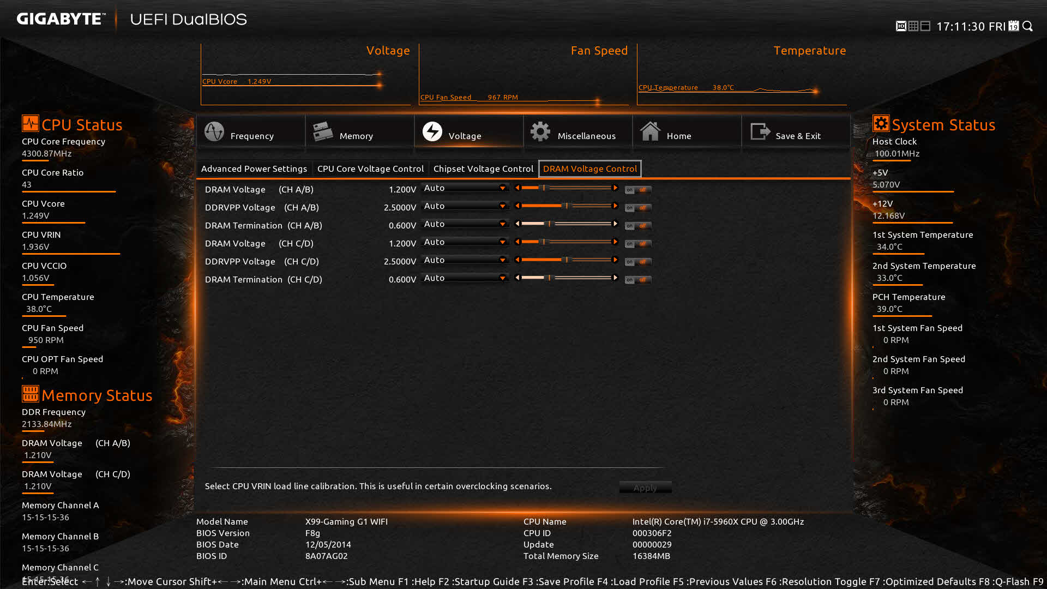Click the Total Memory Size 16384MB value
The image size is (1047, 589).
coord(651,556)
